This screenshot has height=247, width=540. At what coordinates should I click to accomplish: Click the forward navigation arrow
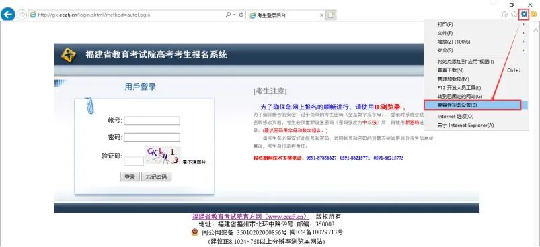tap(22, 15)
